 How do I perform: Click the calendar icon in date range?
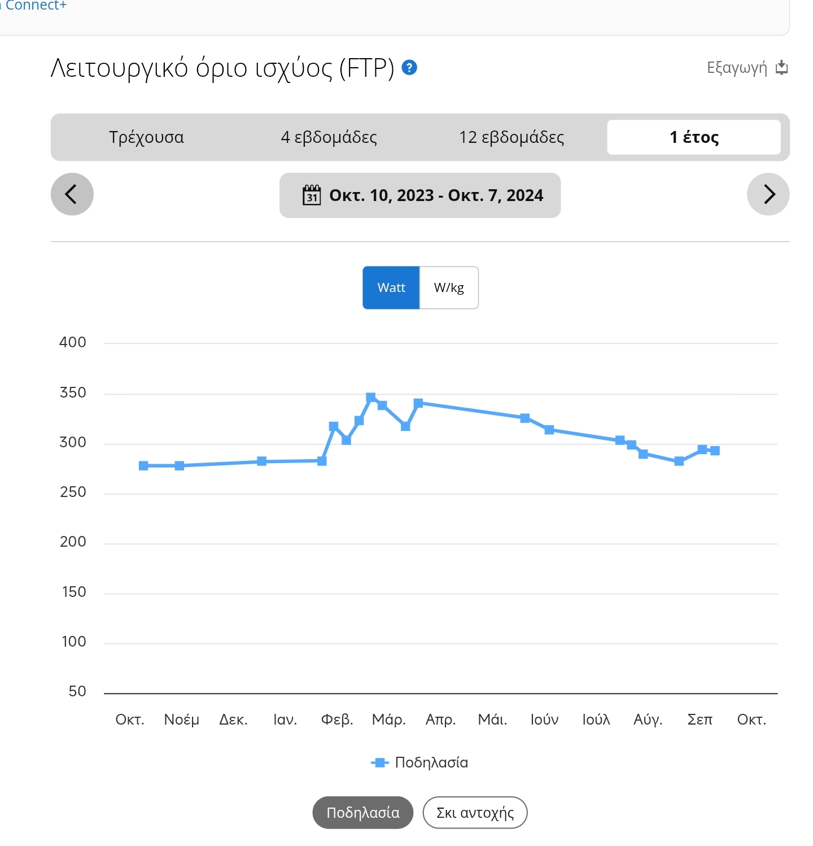tap(312, 195)
